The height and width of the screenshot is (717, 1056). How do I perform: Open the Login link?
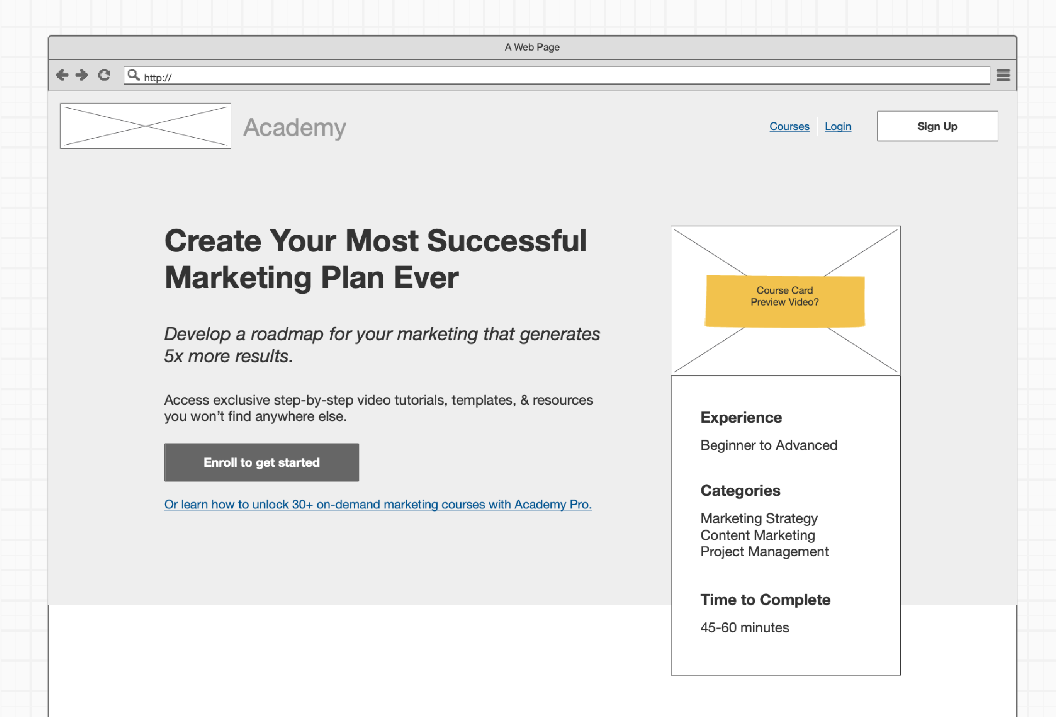pyautogui.click(x=838, y=127)
